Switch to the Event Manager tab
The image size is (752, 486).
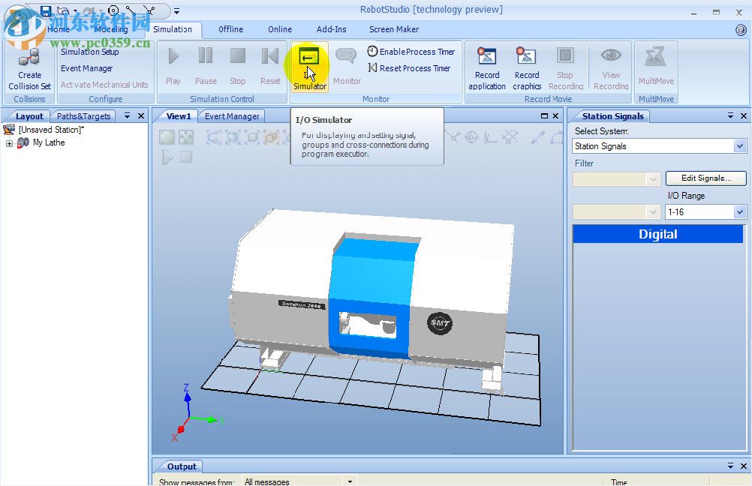click(231, 116)
